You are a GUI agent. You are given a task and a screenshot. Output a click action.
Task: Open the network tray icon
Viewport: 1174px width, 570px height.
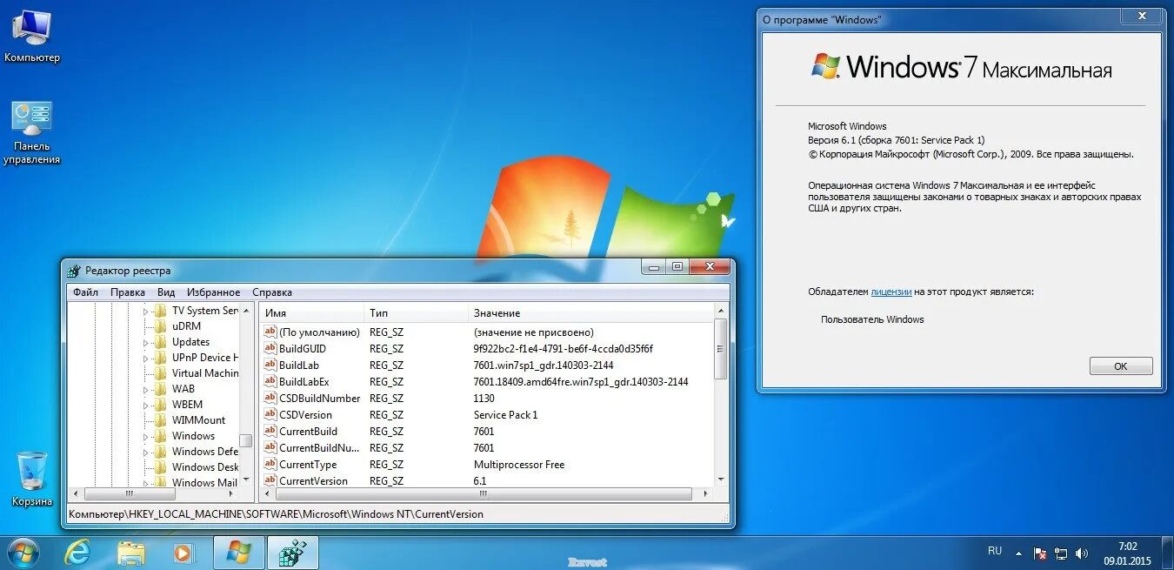pos(1061,553)
